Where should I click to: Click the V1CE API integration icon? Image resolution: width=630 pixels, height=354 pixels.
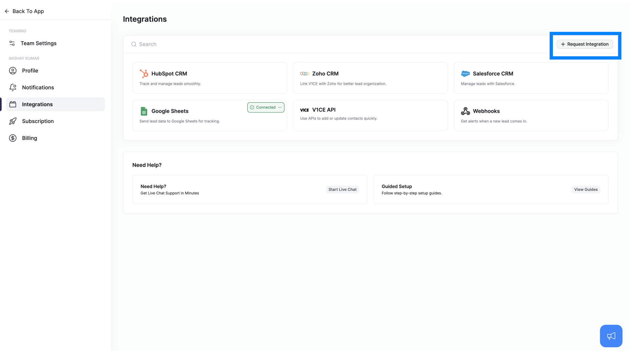(x=304, y=110)
